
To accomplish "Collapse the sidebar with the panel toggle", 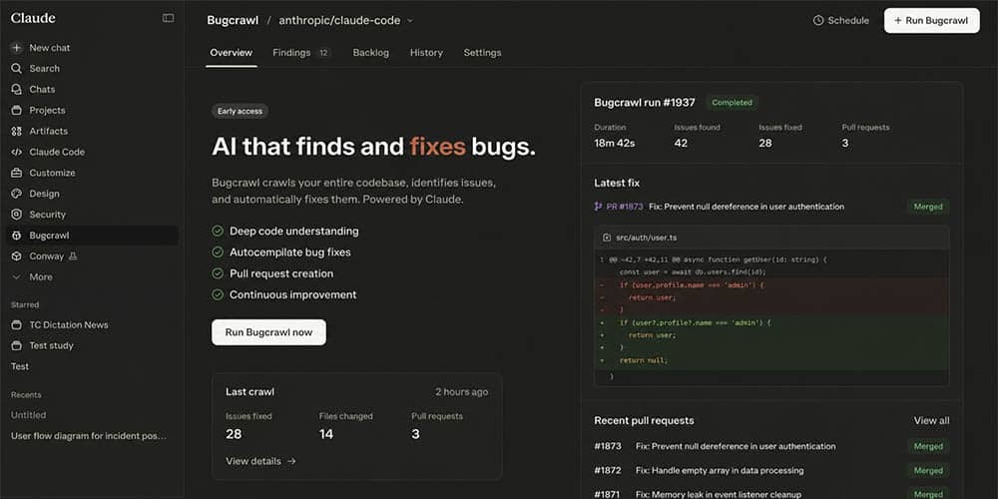I will pos(168,18).
